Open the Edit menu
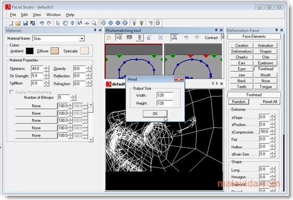The image size is (293, 200). [24, 15]
